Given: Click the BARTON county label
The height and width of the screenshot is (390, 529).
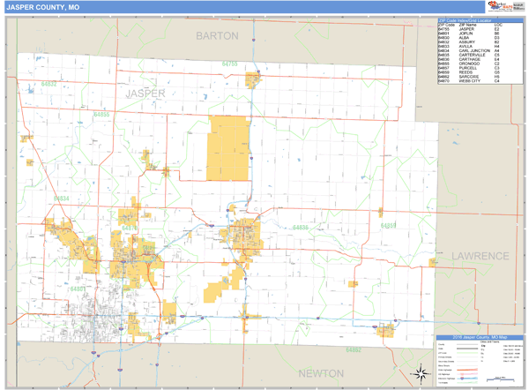Looking at the screenshot, I should point(216,36).
